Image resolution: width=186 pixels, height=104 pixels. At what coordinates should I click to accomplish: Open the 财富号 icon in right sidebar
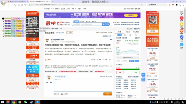182,31
